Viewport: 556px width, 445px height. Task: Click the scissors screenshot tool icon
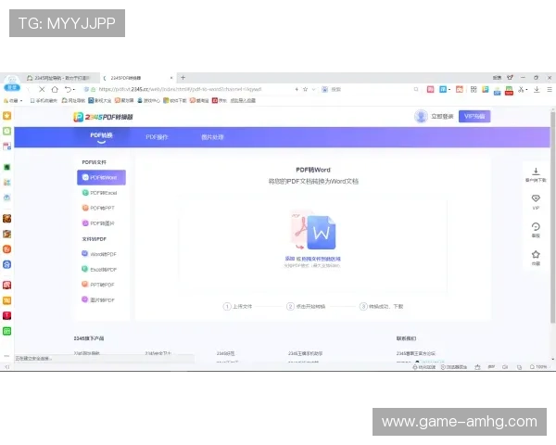point(521,89)
